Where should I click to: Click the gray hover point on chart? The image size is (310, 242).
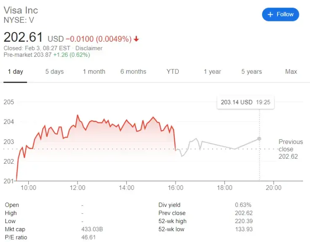tap(259, 138)
